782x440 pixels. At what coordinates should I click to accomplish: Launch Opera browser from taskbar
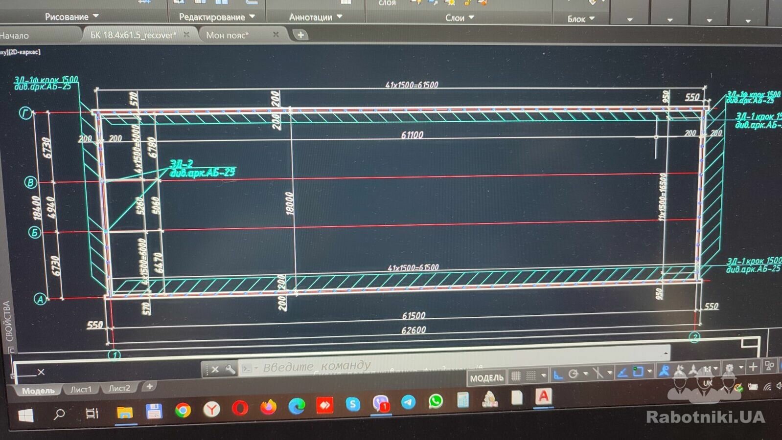[x=240, y=408]
